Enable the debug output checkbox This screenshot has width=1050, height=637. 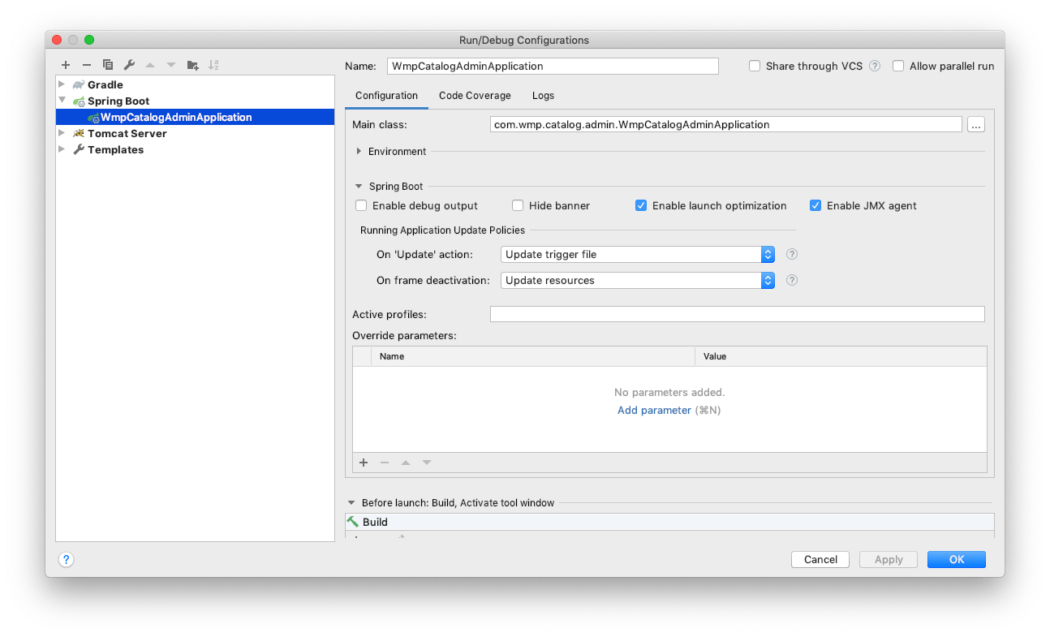360,205
